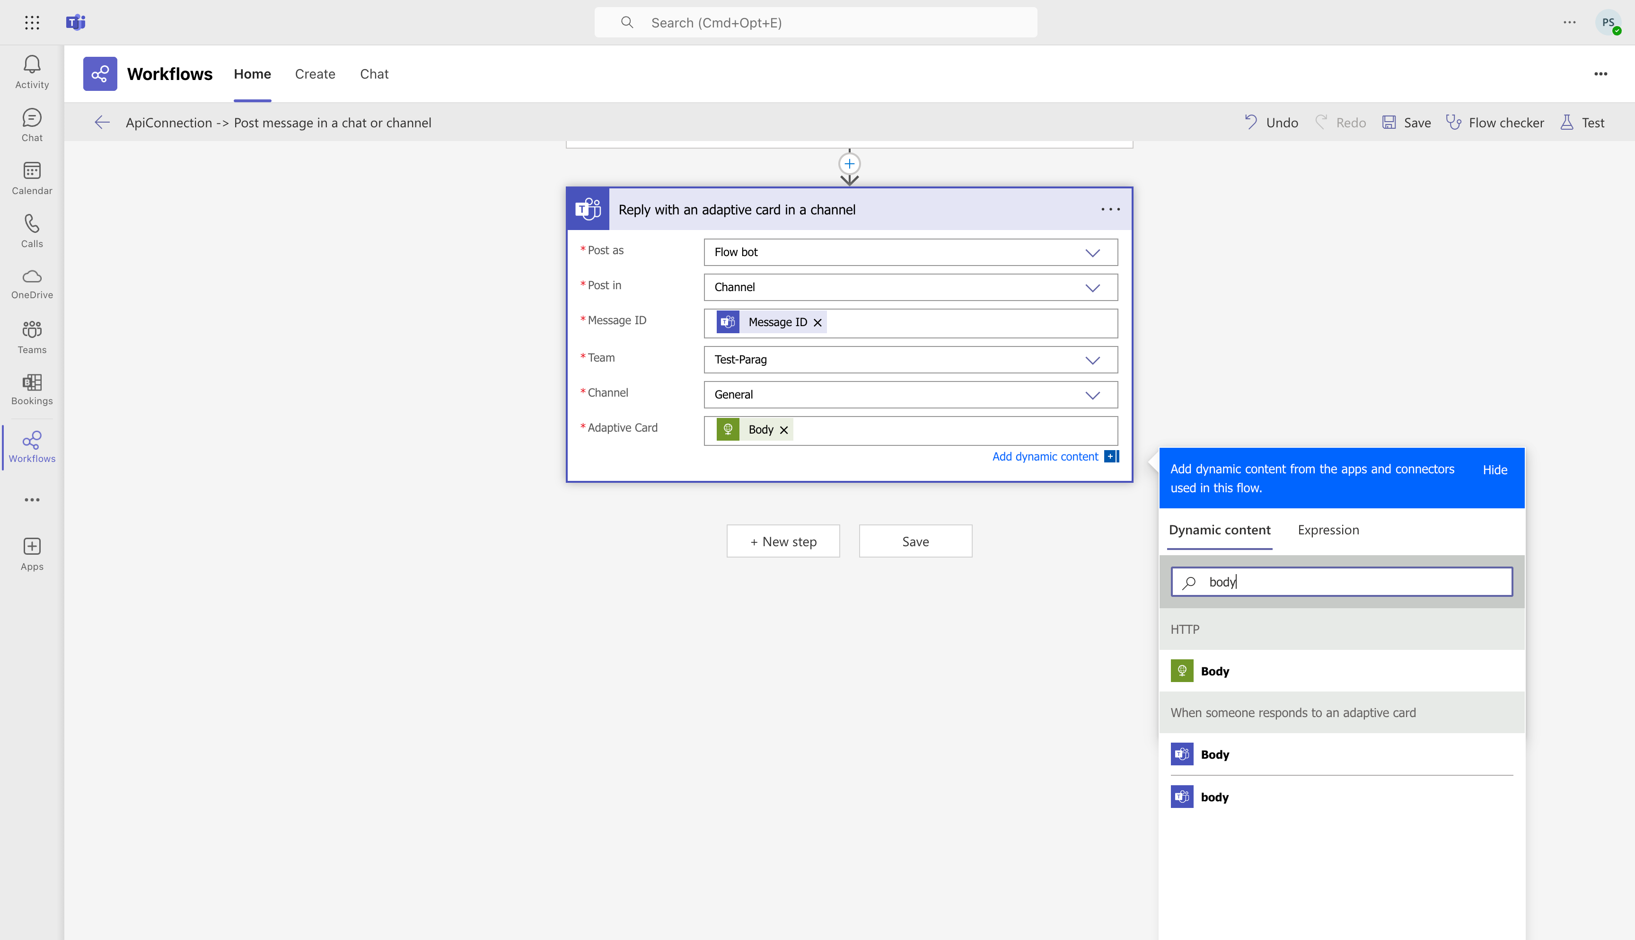The height and width of the screenshot is (940, 1635).
Task: Open Bookings in the left sidebar
Action: click(32, 389)
